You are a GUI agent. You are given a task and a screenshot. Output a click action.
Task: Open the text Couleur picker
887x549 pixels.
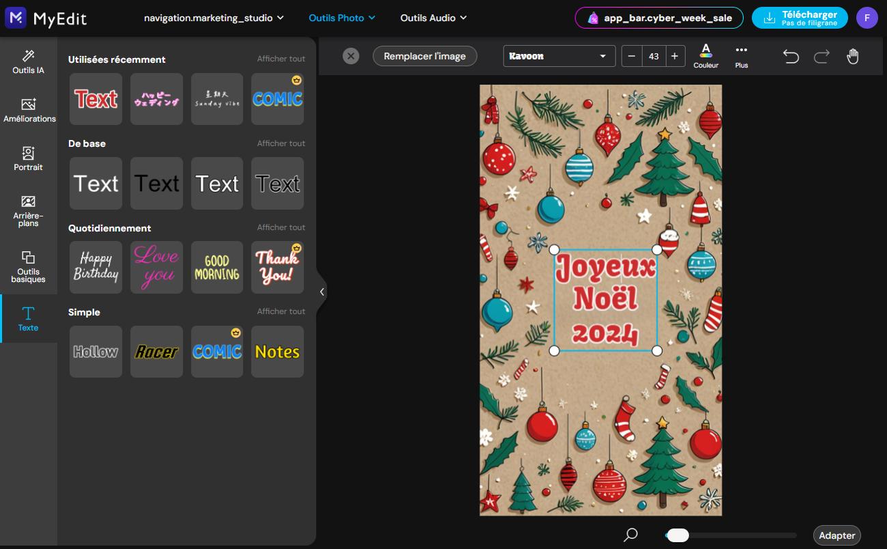[706, 56]
